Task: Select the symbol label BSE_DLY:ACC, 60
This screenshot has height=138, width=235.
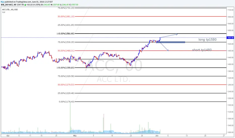Action: pos(9,5)
